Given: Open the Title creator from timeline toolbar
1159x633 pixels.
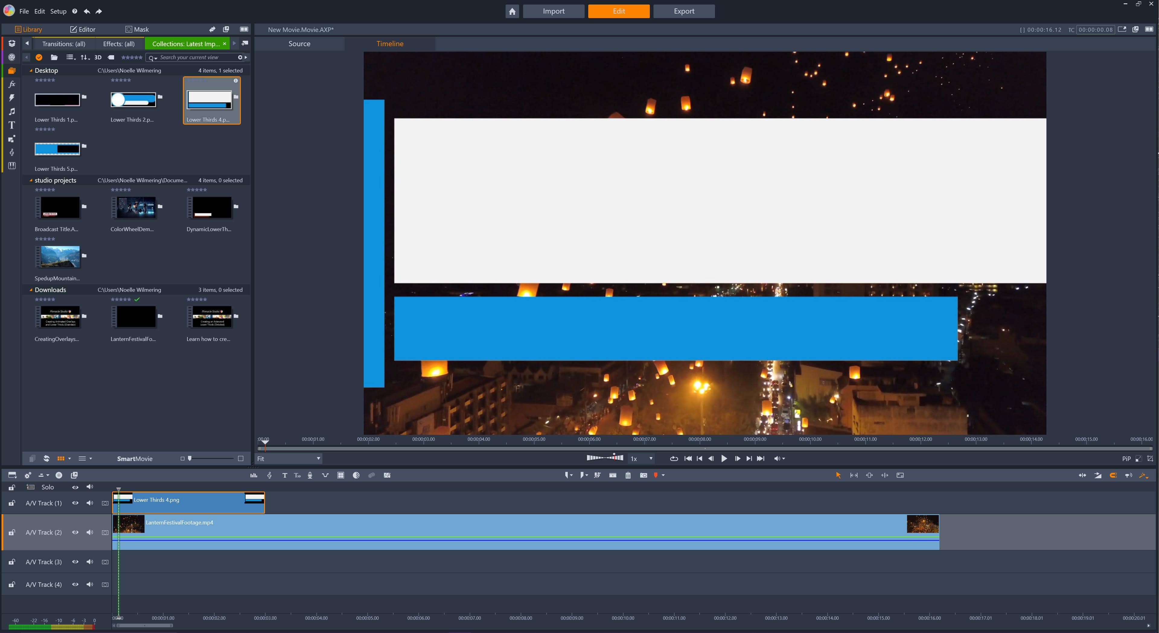Looking at the screenshot, I should click(284, 475).
